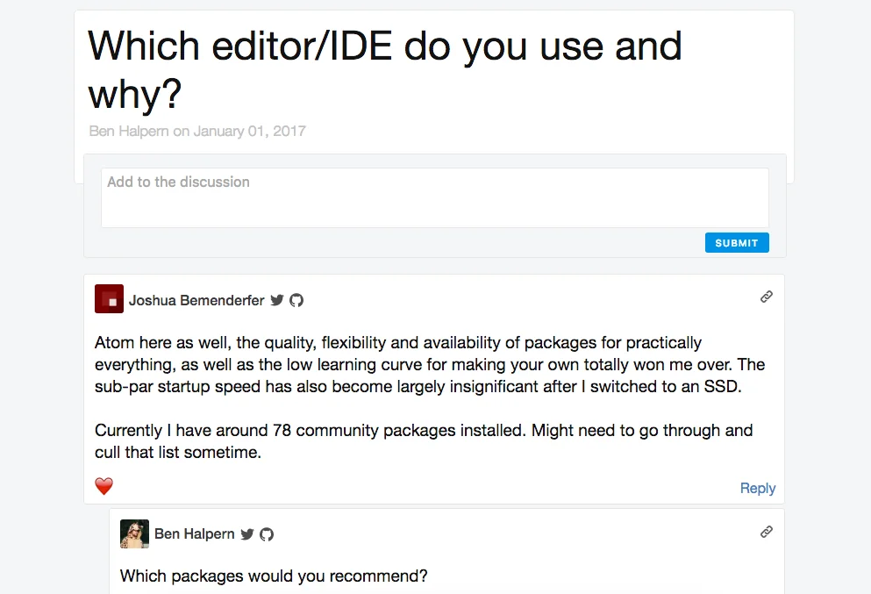Open Joshua Bemenderfer's GitHub profile icon
Screen dimensions: 871x594
click(296, 300)
